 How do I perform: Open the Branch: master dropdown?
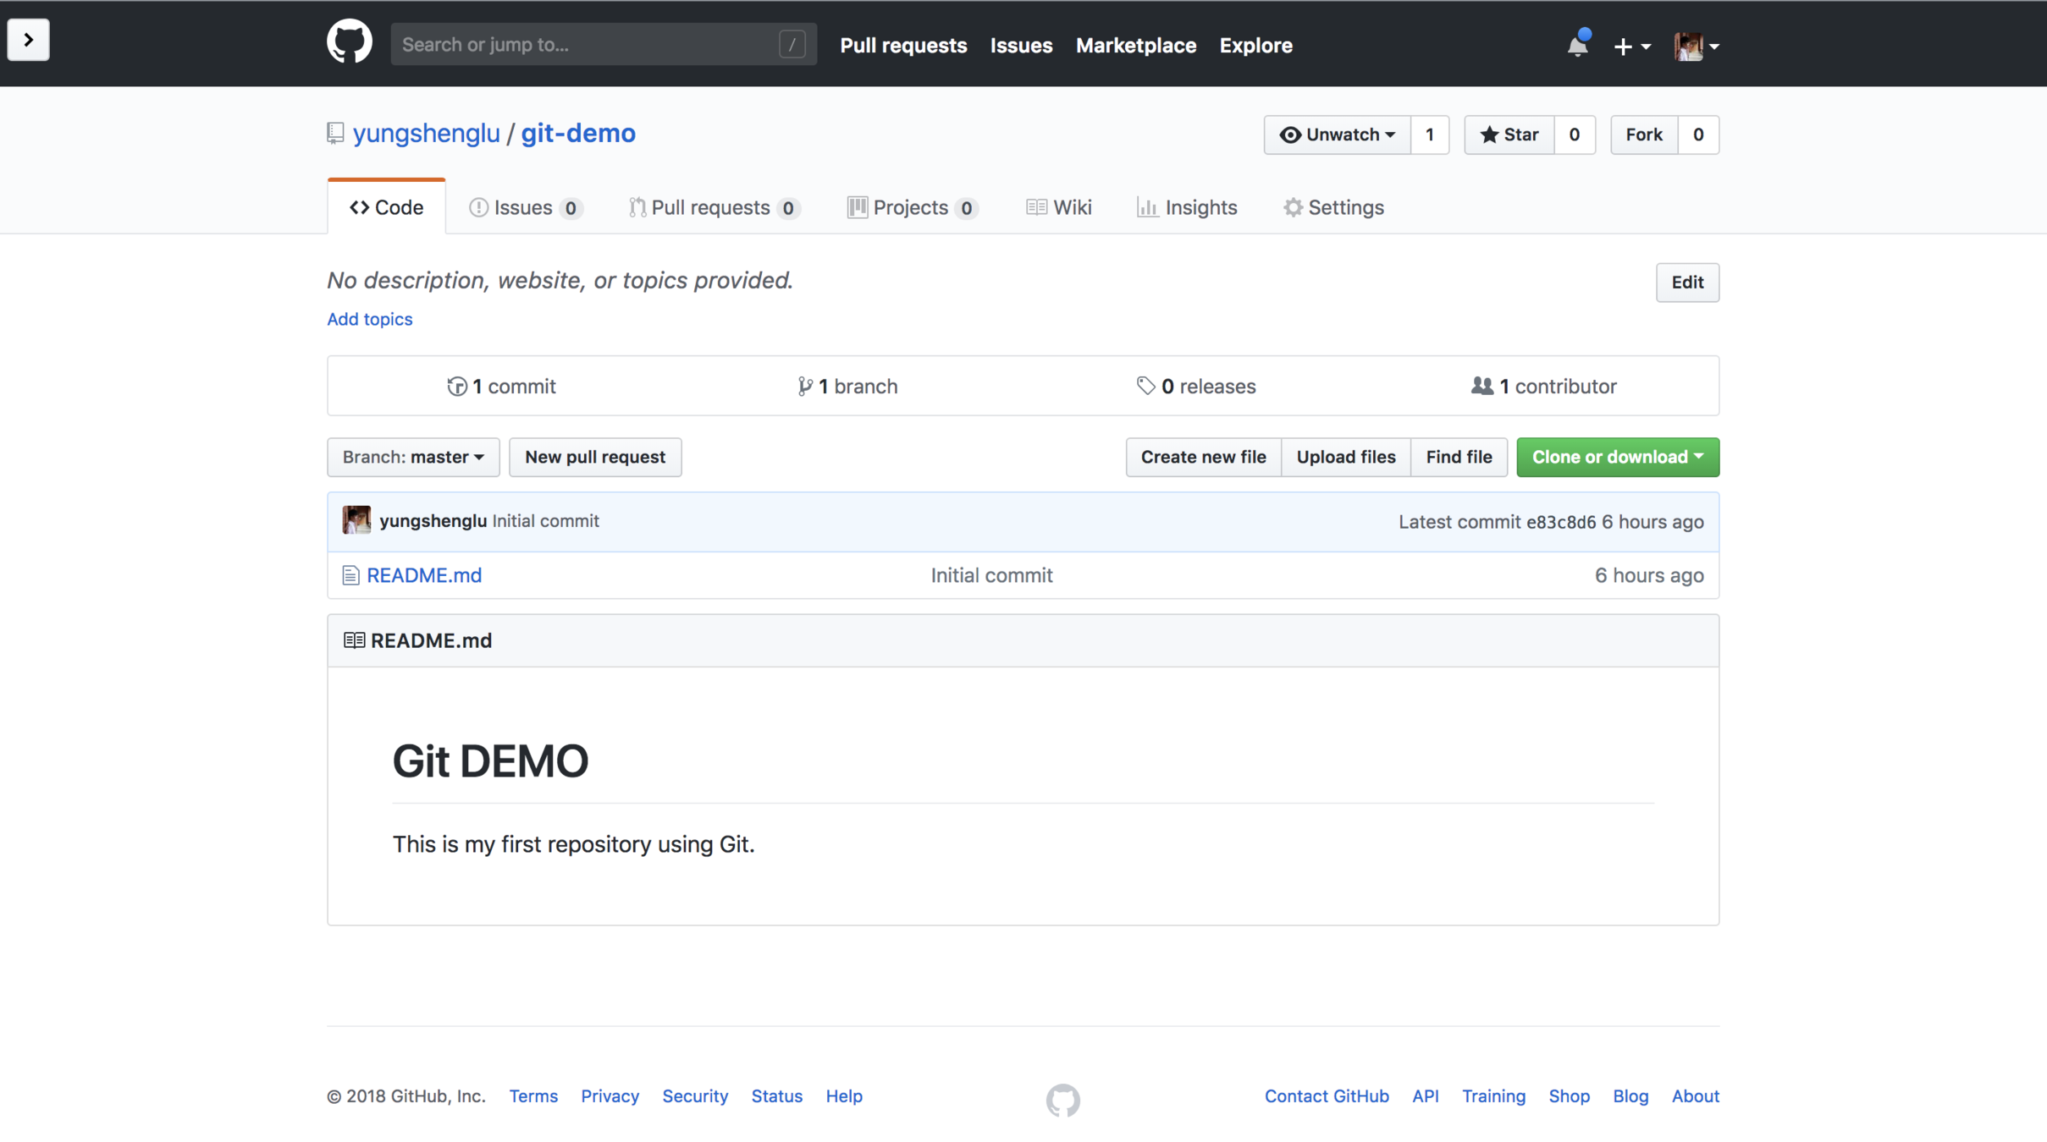[x=413, y=457]
